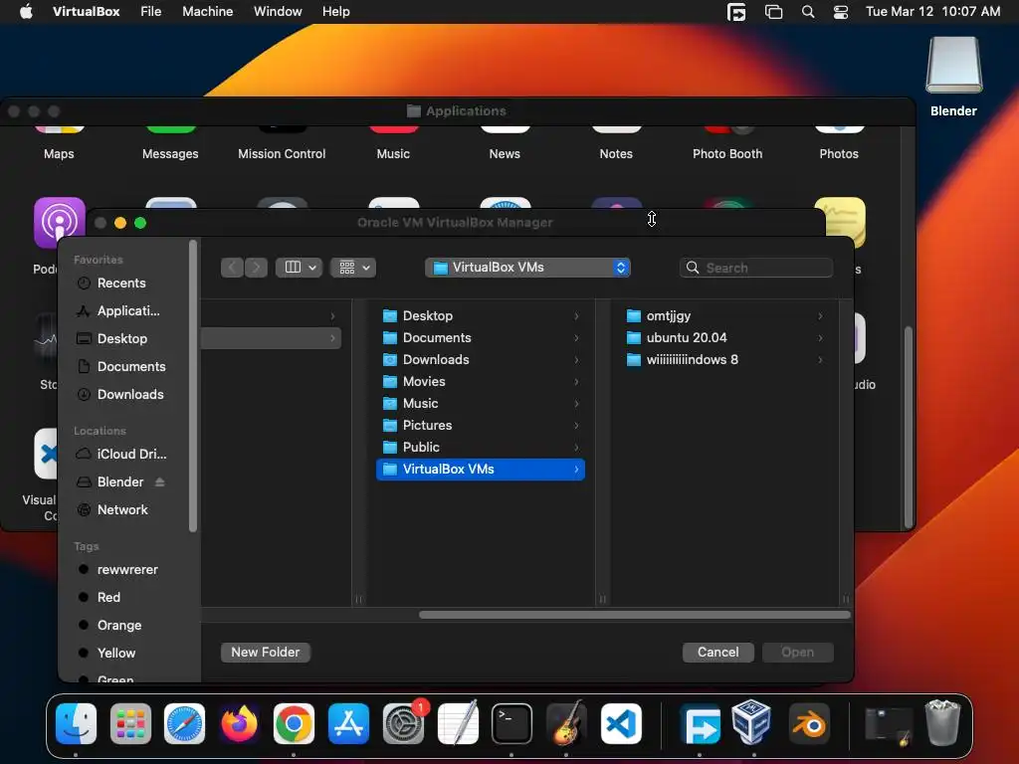Launch Google Chrome from the Dock
Screen dimensions: 1019x764
pyautogui.click(x=294, y=724)
